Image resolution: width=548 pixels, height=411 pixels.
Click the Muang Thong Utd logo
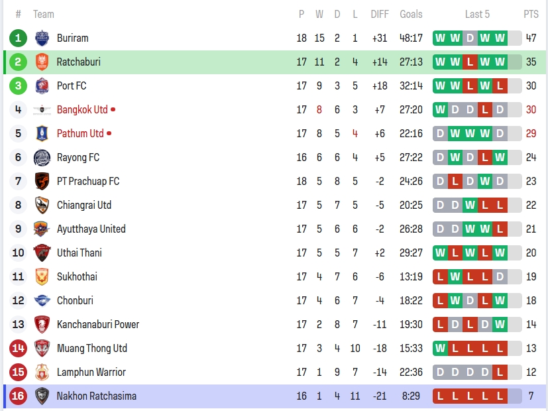coord(42,348)
